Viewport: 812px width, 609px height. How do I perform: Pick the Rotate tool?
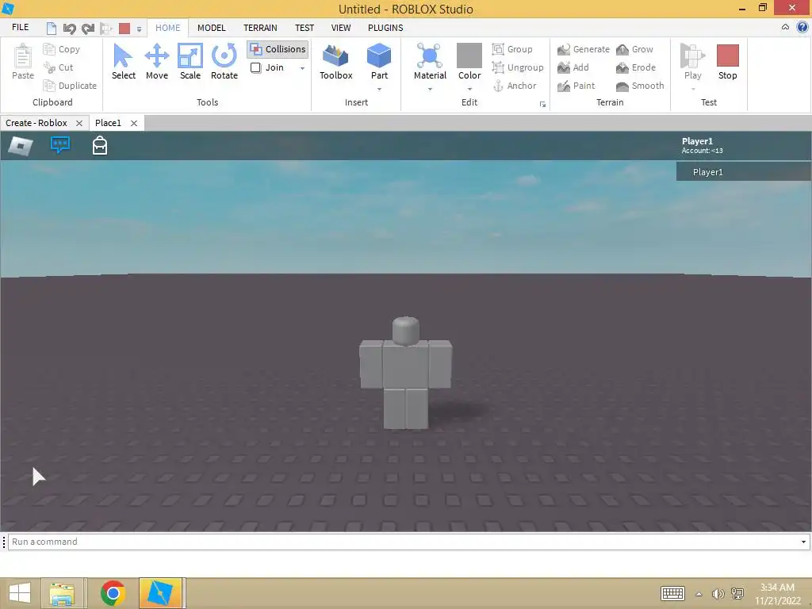224,62
